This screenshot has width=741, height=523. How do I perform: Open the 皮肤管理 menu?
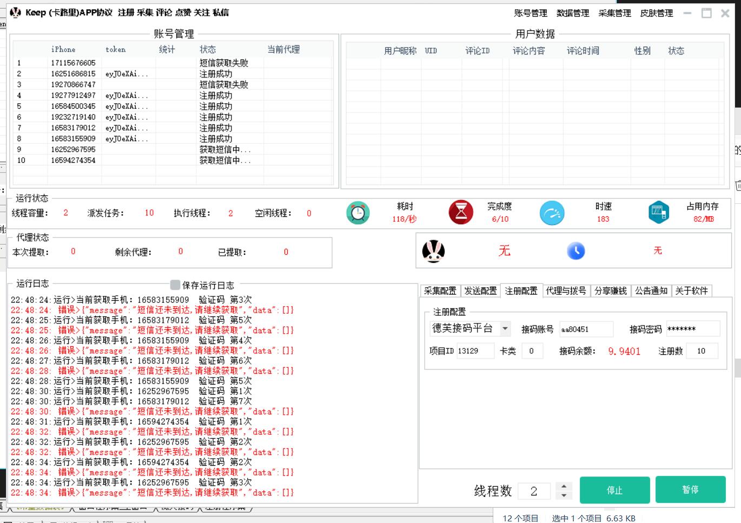(656, 13)
